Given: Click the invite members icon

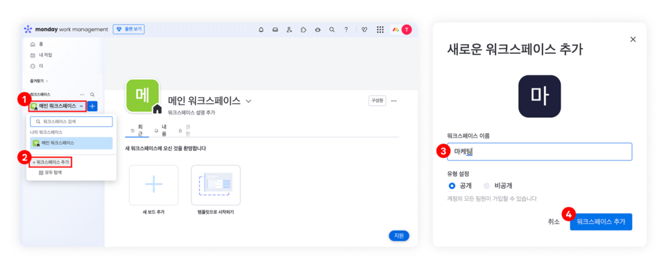Looking at the screenshot, I should (x=289, y=29).
